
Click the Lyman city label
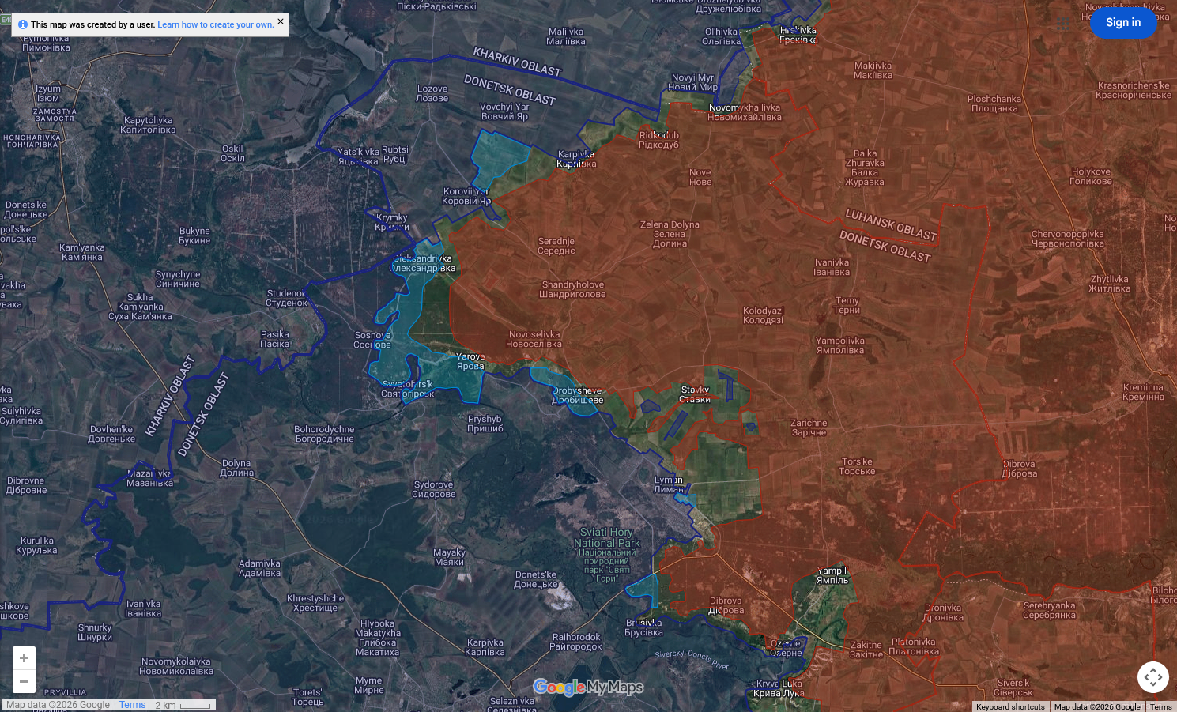(669, 484)
